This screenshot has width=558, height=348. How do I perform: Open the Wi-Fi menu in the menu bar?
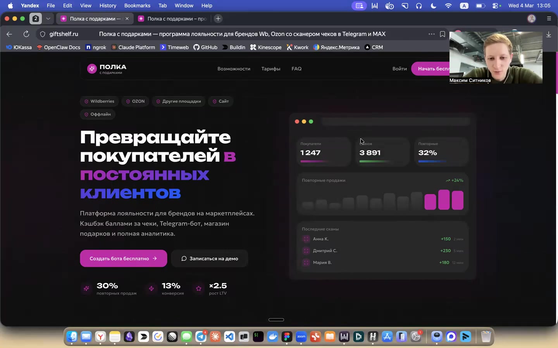click(449, 6)
